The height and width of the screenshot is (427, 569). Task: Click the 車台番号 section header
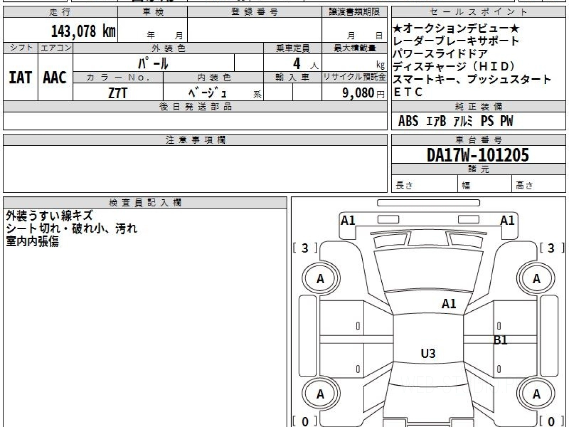tap(478, 140)
